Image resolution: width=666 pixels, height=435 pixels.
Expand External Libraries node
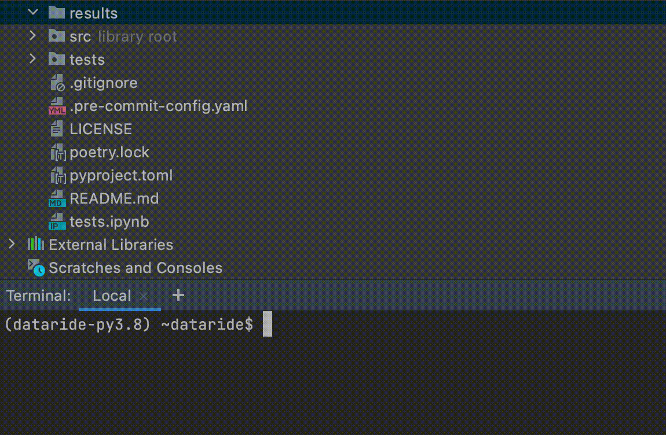(10, 244)
